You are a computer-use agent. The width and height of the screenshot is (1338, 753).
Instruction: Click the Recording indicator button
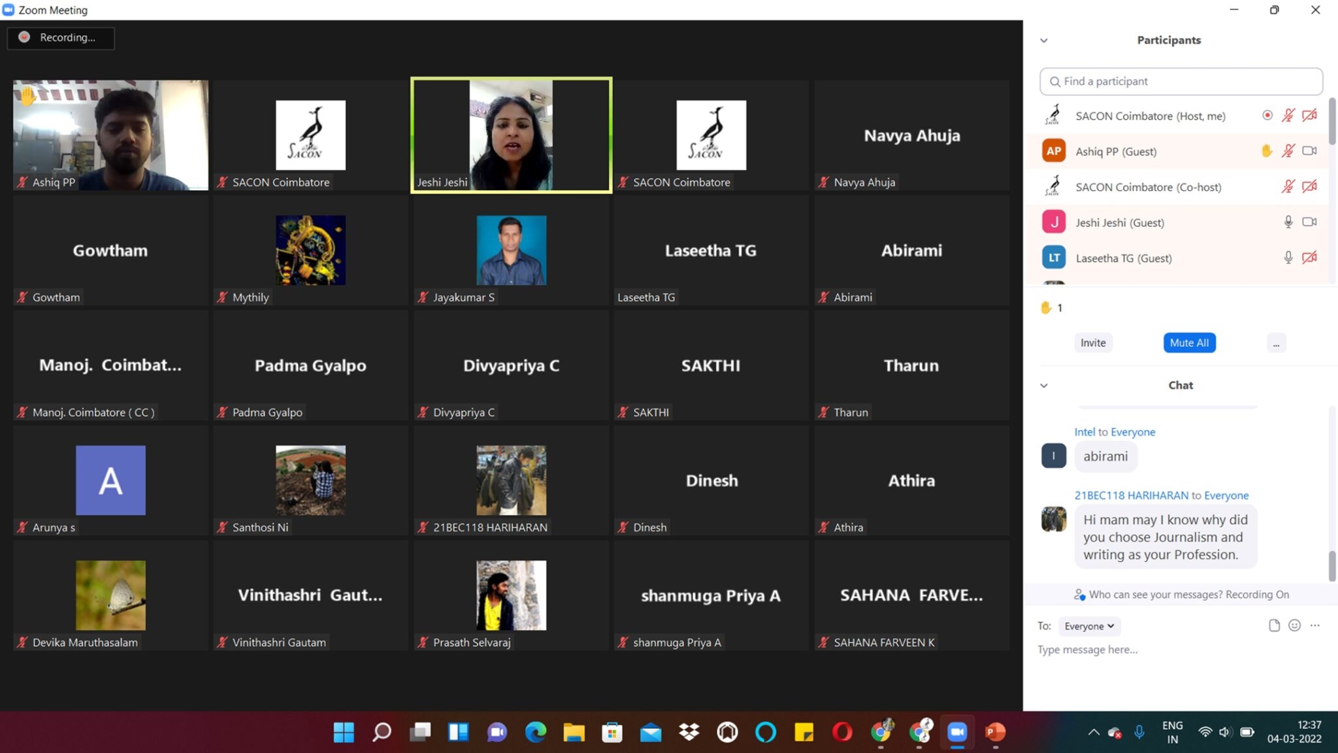pos(61,38)
